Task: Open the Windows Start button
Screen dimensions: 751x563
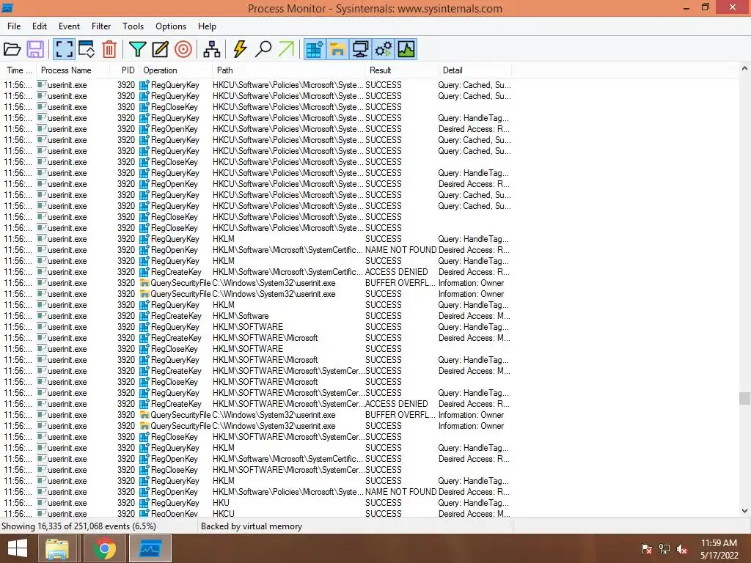Action: [x=18, y=548]
